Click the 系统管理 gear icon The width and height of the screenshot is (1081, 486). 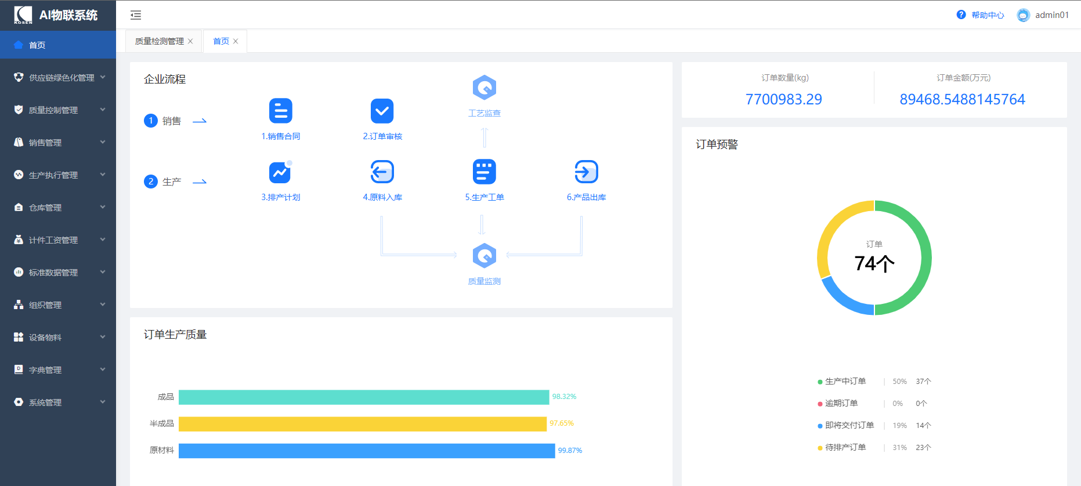pyautogui.click(x=19, y=402)
